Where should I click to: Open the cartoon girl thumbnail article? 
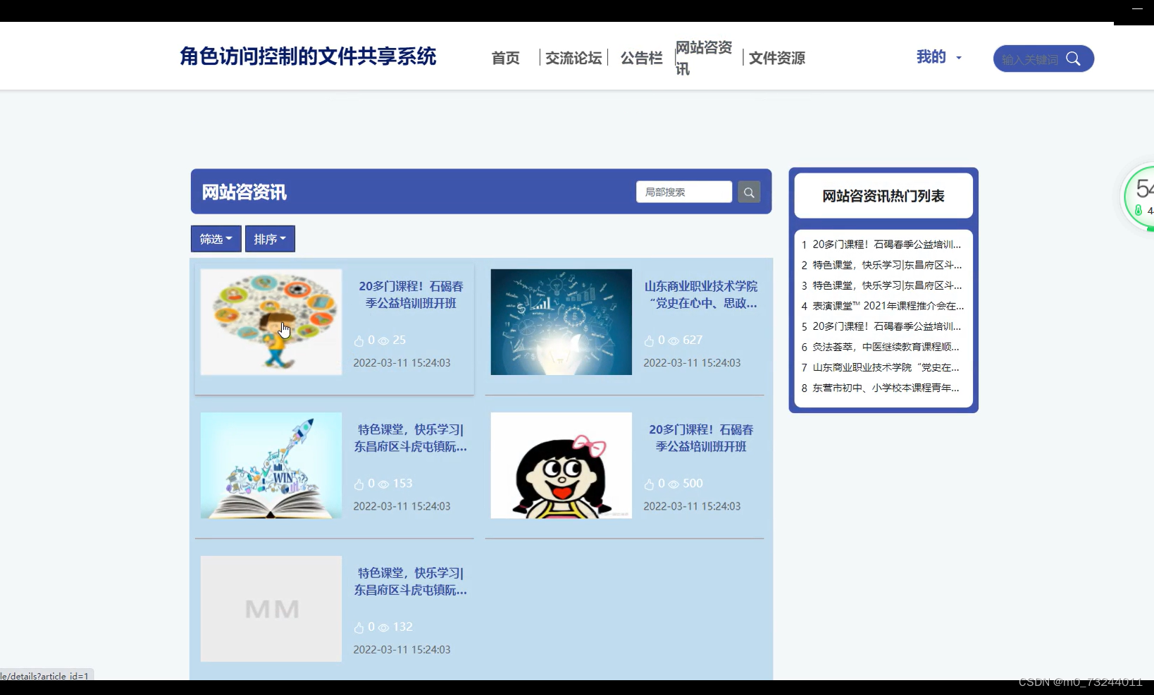[562, 465]
